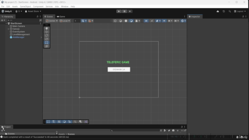Select Main Camera in Hierarchy
Screen dimensions: 249x140
point(19,26)
